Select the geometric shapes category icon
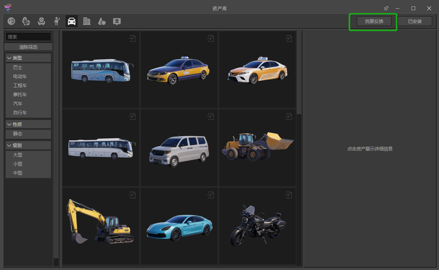This screenshot has height=270, width=439. pos(102,21)
